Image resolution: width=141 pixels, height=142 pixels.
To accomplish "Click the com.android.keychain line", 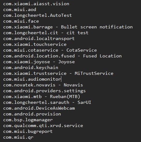I will pos(31,68).
